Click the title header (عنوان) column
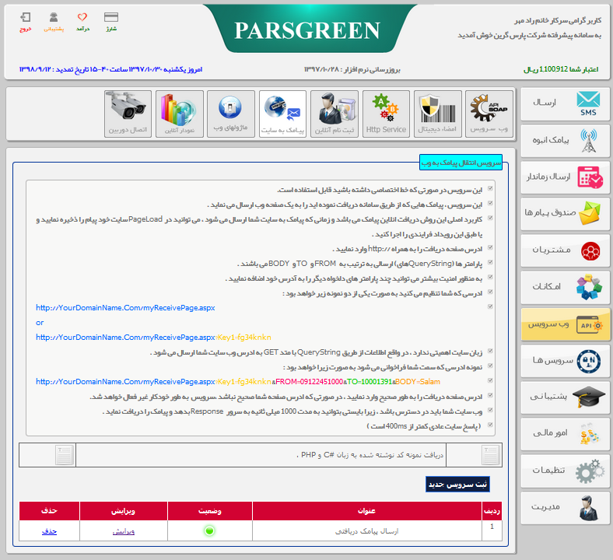The height and width of the screenshot is (560, 613). (x=366, y=511)
